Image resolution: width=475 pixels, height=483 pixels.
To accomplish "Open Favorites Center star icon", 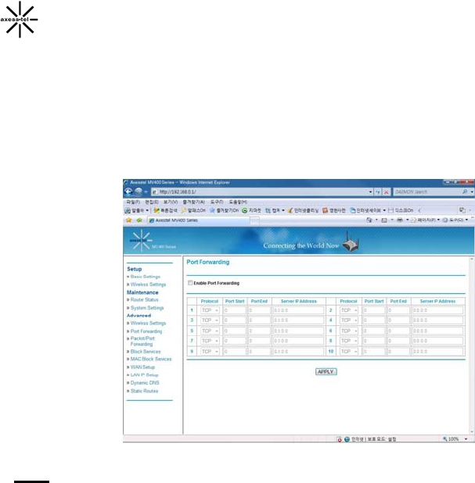I will (x=129, y=220).
